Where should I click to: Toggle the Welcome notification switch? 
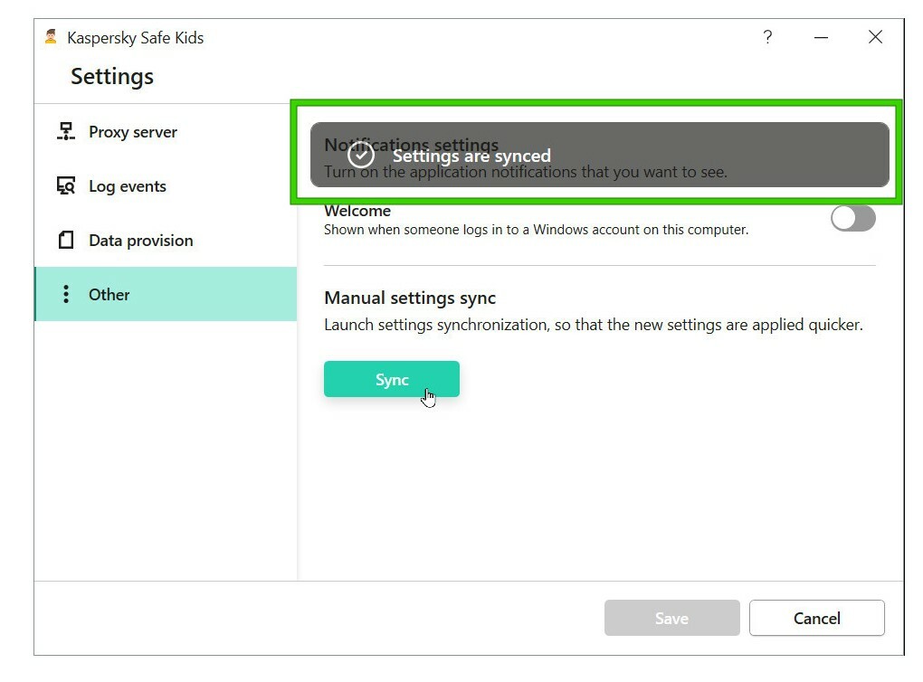[x=853, y=218]
